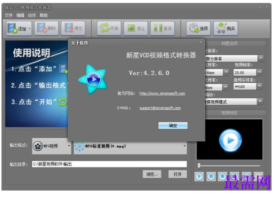Click the Ver:4.2.6.0 version text
Screen dimensions: 280x198
point(149,73)
